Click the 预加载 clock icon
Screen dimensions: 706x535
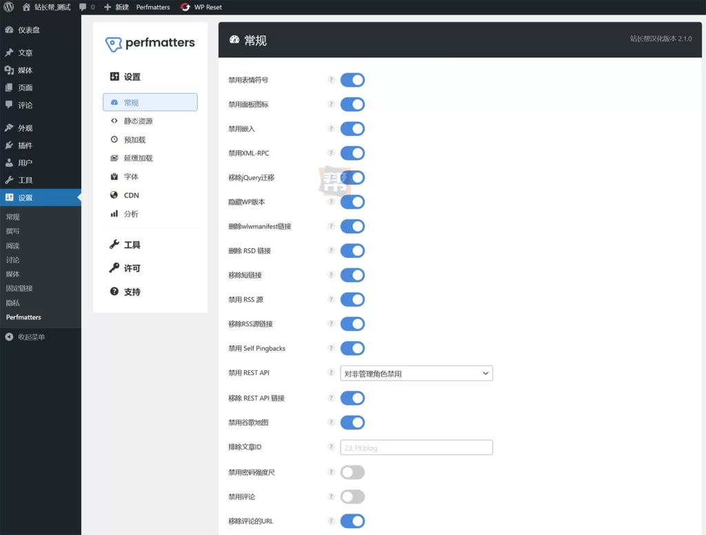tap(114, 139)
